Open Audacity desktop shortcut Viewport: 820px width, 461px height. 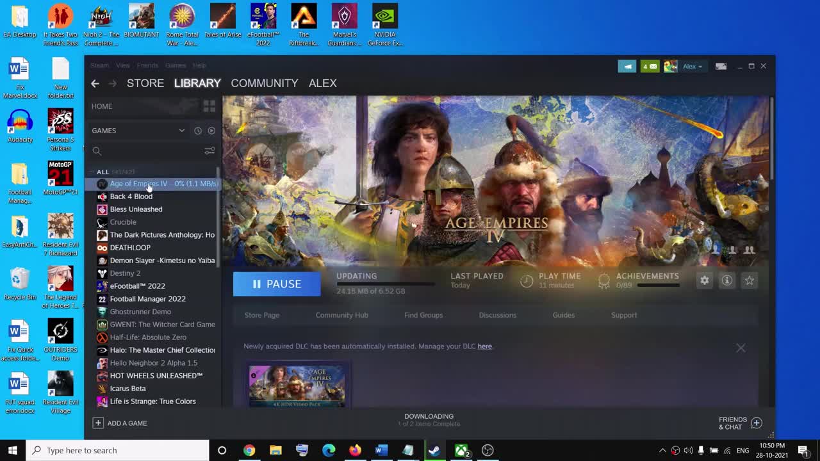click(20, 127)
